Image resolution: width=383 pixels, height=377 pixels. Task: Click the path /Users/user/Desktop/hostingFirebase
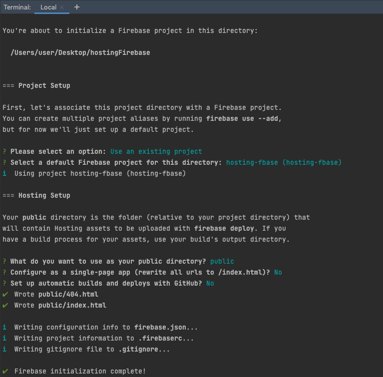(x=80, y=52)
